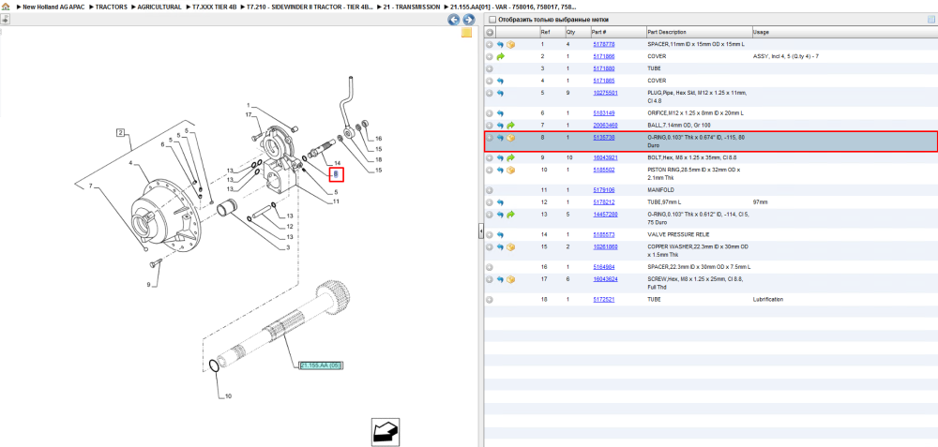The width and height of the screenshot is (938, 447).
Task: Go to next diagram with right arrow
Action: (468, 20)
